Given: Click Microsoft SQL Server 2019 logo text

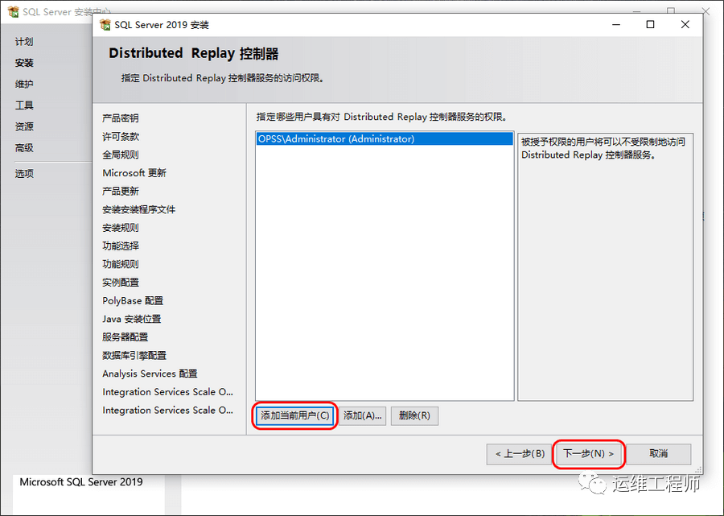Looking at the screenshot, I should coord(81,482).
